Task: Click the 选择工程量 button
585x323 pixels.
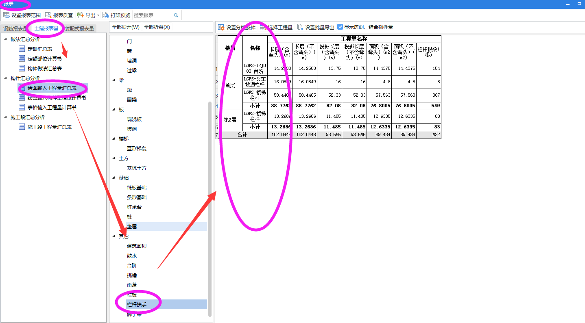Action: [277, 27]
